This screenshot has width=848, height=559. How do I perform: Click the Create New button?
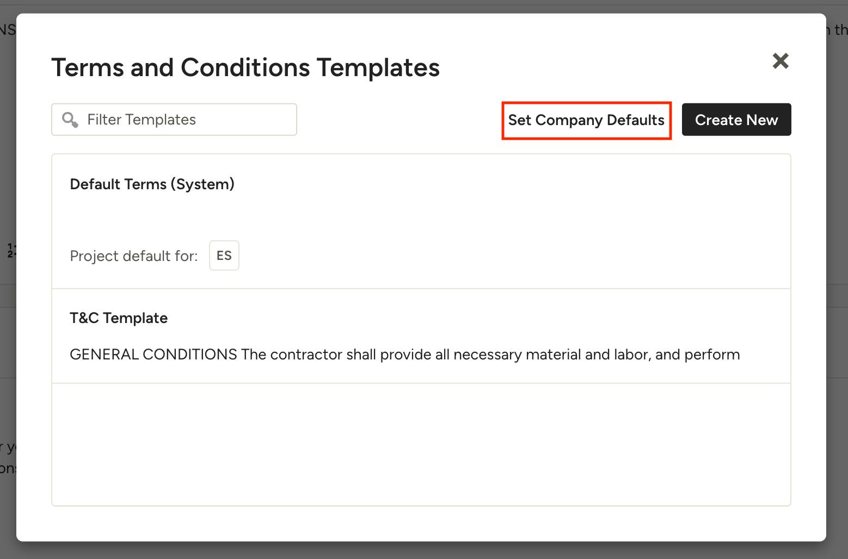coord(736,120)
